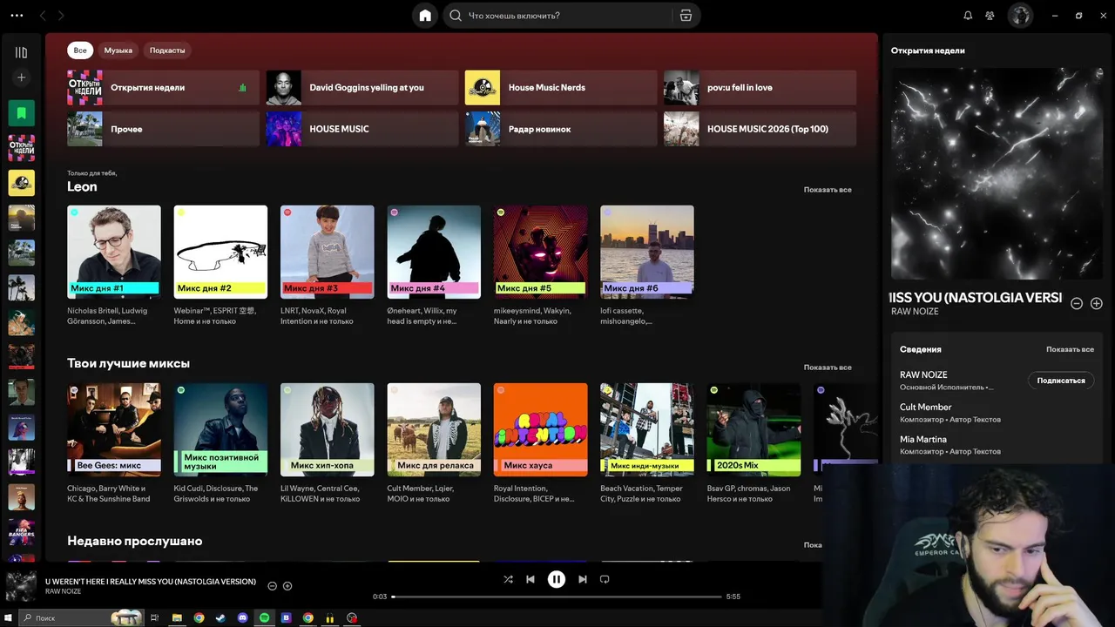Go to the previous track
This screenshot has width=1115, height=627.
pyautogui.click(x=530, y=579)
